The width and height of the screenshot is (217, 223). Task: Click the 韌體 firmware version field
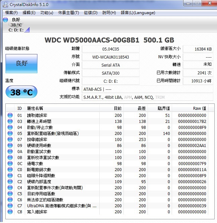(x=110, y=49)
